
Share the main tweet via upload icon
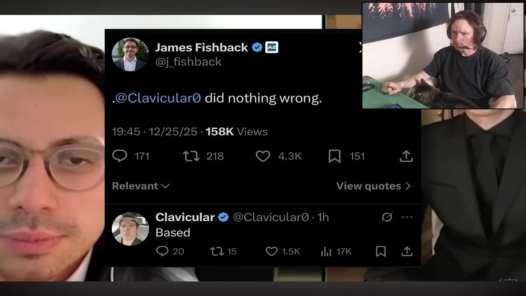coord(406,156)
